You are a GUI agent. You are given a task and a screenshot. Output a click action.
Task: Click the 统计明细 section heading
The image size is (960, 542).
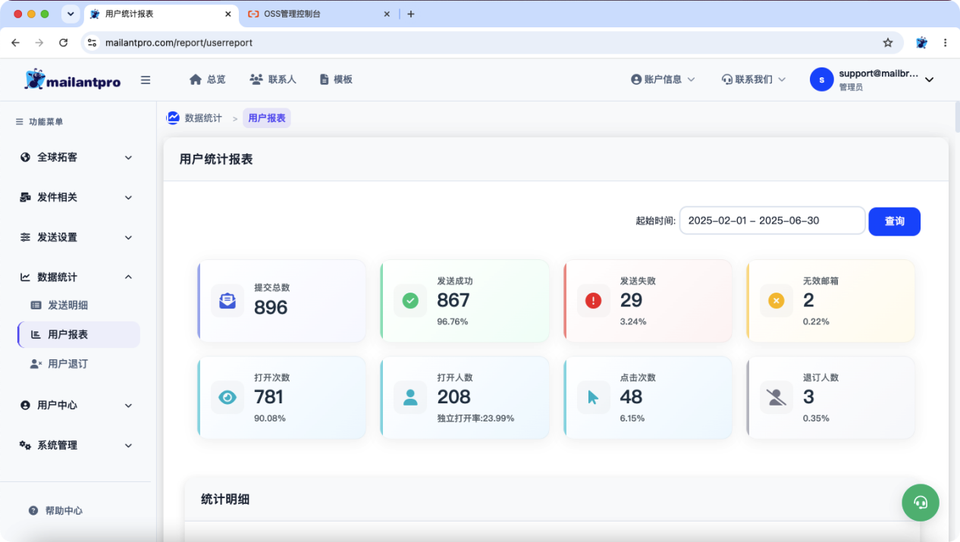(x=225, y=499)
